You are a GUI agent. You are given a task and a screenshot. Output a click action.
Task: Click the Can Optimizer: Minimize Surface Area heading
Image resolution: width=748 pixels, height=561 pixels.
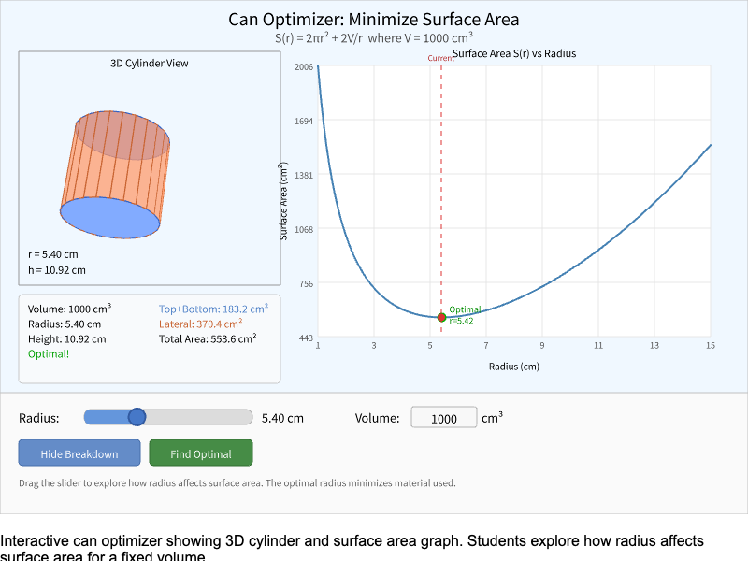coord(374,20)
